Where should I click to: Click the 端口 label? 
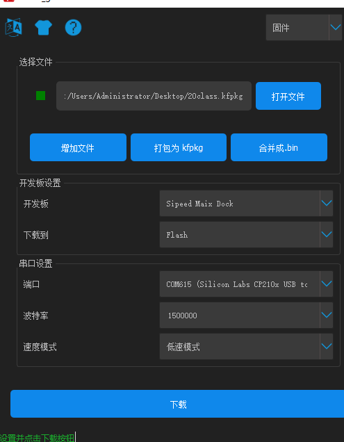(x=31, y=284)
